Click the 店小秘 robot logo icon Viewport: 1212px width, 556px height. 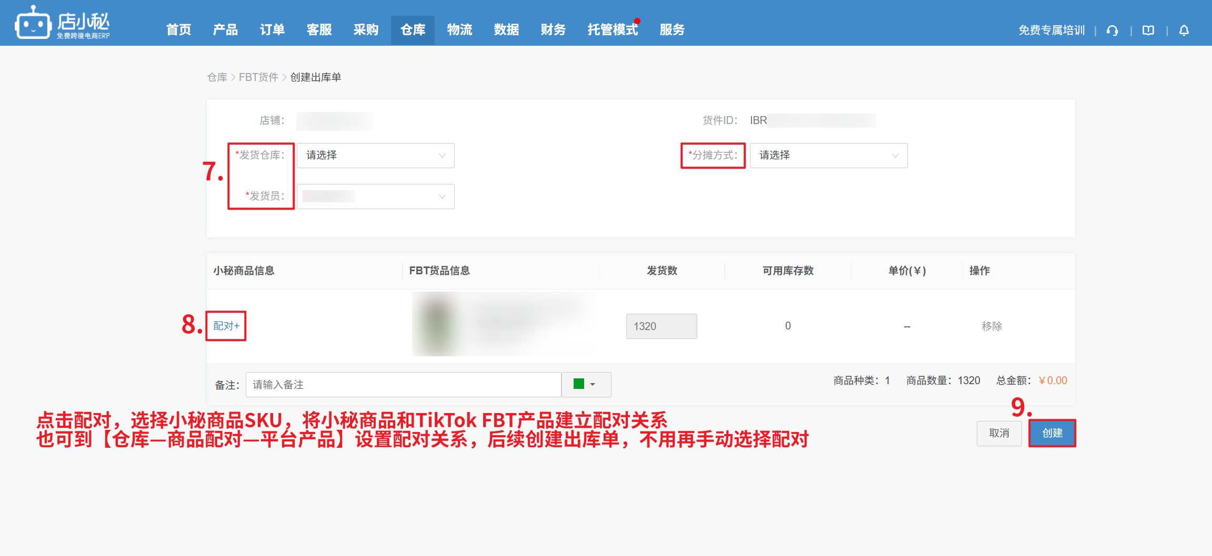(33, 23)
